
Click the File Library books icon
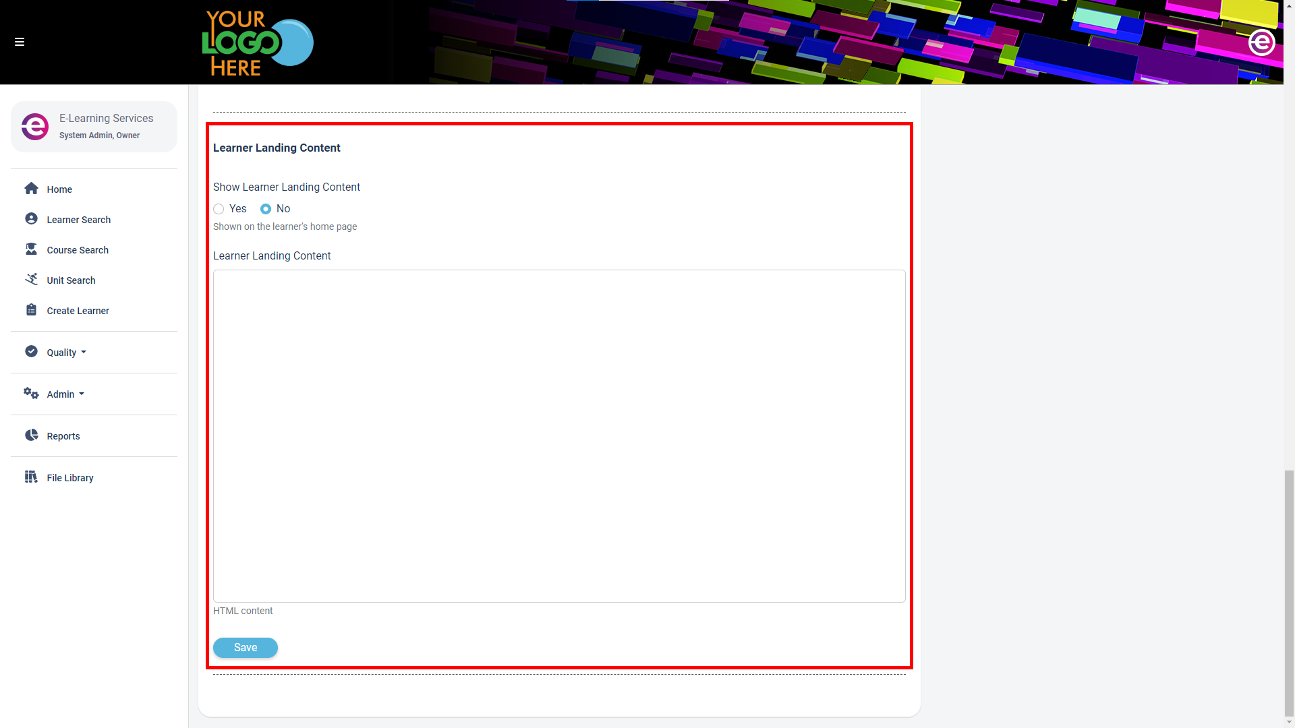(31, 477)
